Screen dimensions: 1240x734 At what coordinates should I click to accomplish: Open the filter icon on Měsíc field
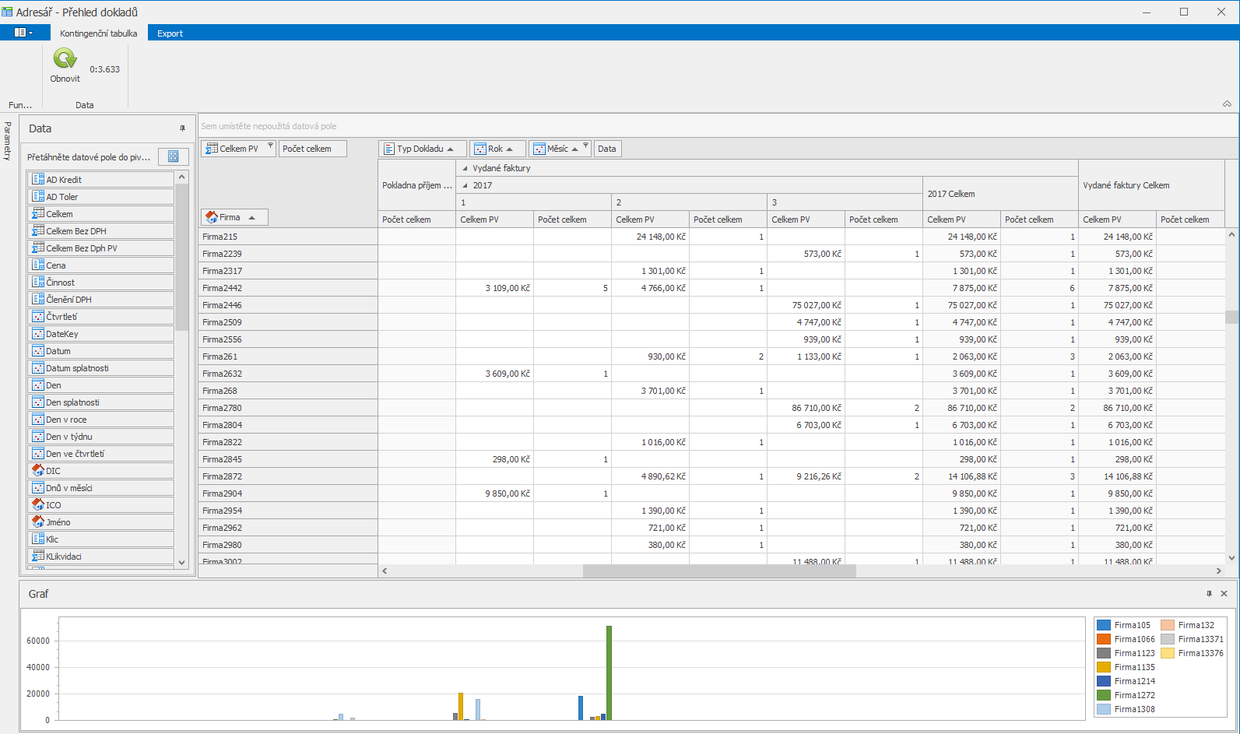pos(585,146)
